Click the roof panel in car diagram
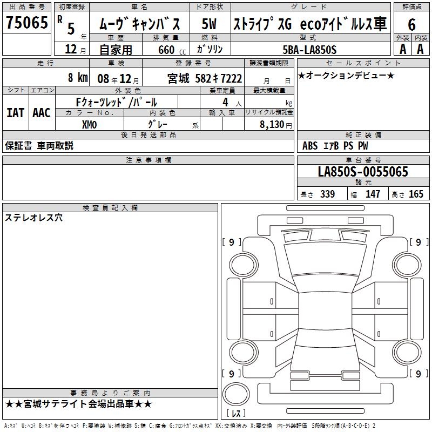Image resolution: width=432 pixels, height=432 pixels. pyautogui.click(x=325, y=311)
